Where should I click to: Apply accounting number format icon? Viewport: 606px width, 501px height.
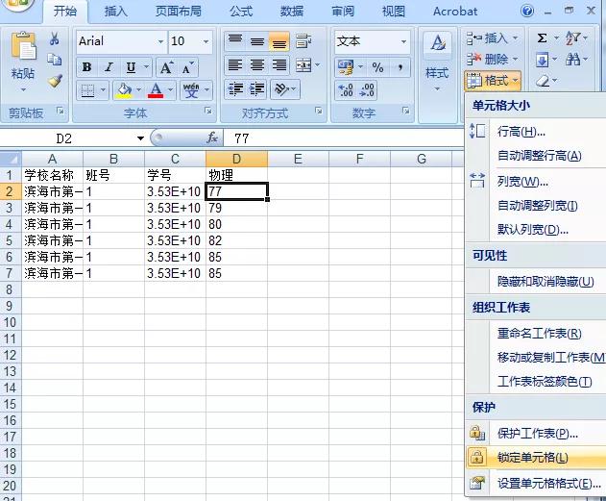(x=345, y=67)
